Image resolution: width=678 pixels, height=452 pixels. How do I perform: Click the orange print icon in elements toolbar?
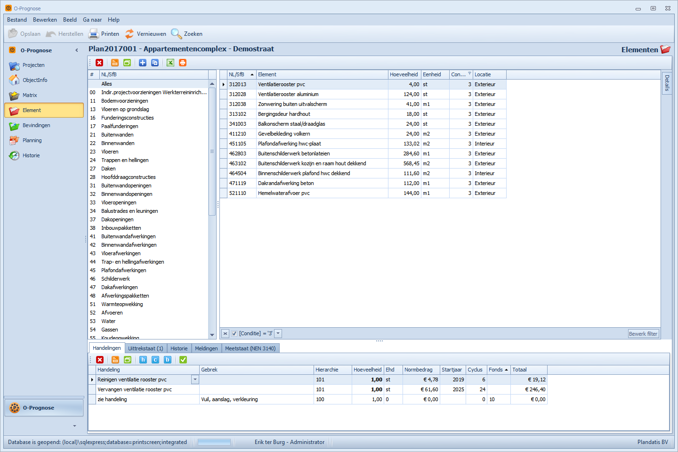point(183,63)
